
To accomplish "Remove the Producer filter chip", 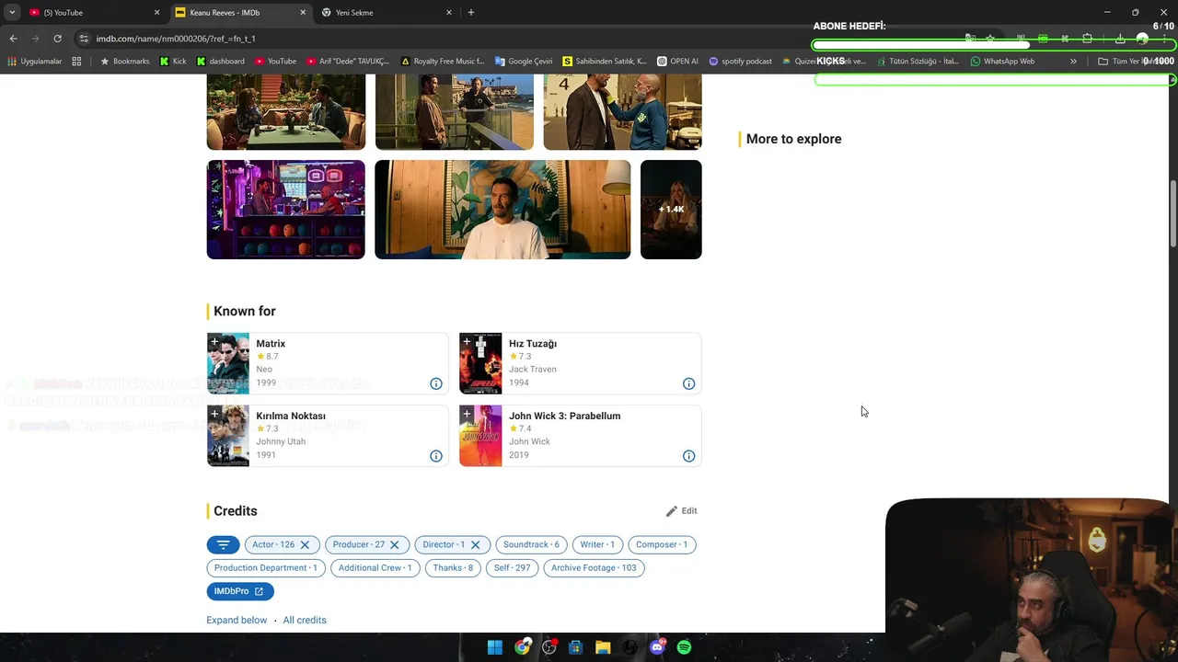I will [x=394, y=545].
